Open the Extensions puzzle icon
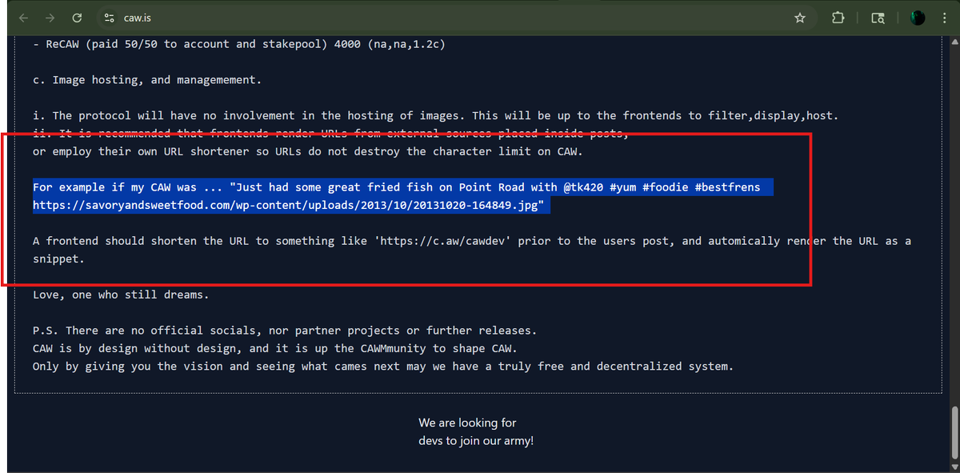This screenshot has height=473, width=960. coord(838,18)
